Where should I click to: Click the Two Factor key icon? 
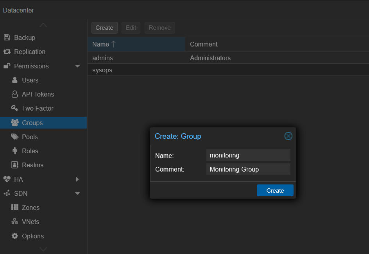point(14,108)
